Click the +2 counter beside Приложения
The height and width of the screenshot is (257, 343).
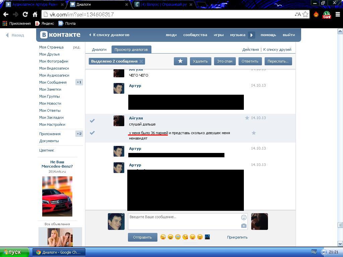(79, 134)
